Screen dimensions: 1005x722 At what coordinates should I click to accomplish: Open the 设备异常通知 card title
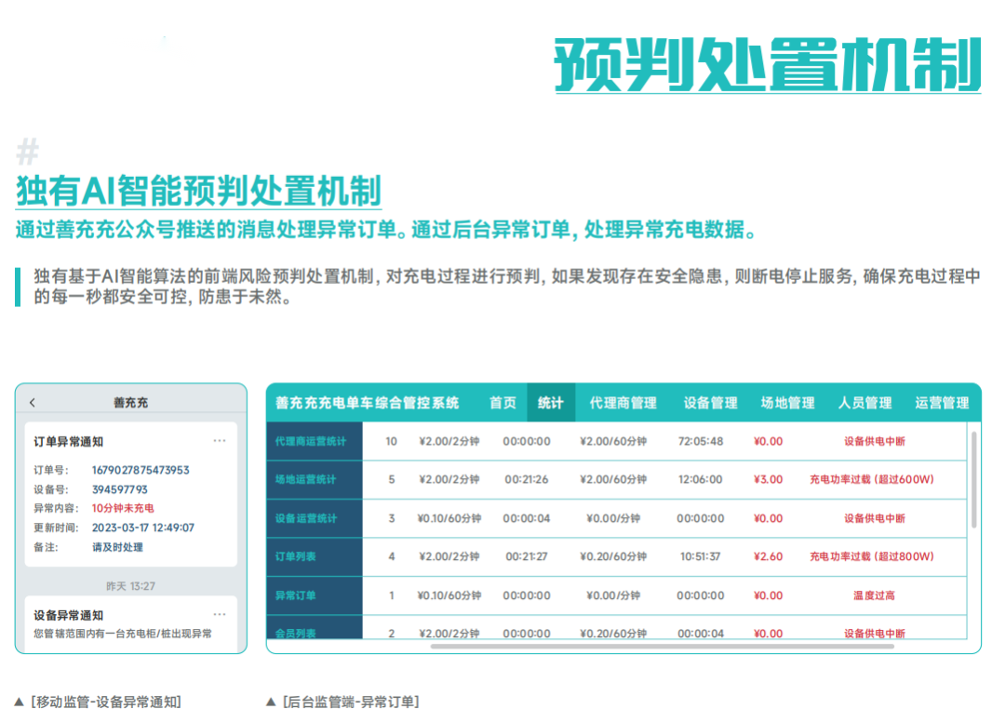68,615
